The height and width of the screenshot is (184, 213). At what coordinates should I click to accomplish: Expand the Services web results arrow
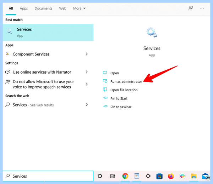87,105
